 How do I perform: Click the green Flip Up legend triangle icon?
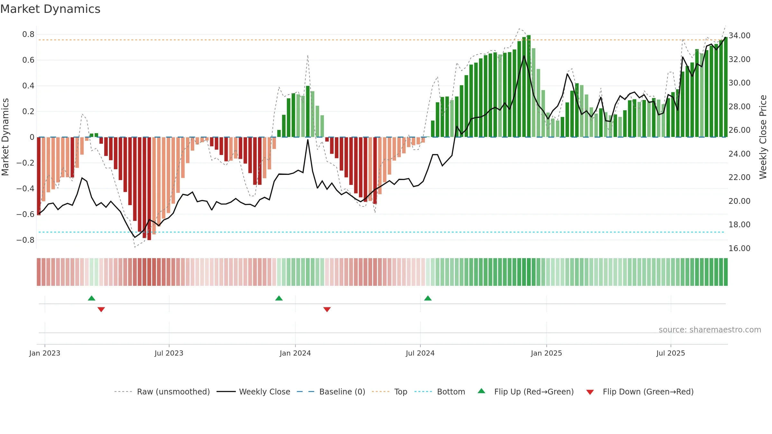click(x=482, y=391)
